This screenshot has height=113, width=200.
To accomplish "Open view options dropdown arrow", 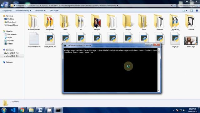I will (x=187, y=11).
